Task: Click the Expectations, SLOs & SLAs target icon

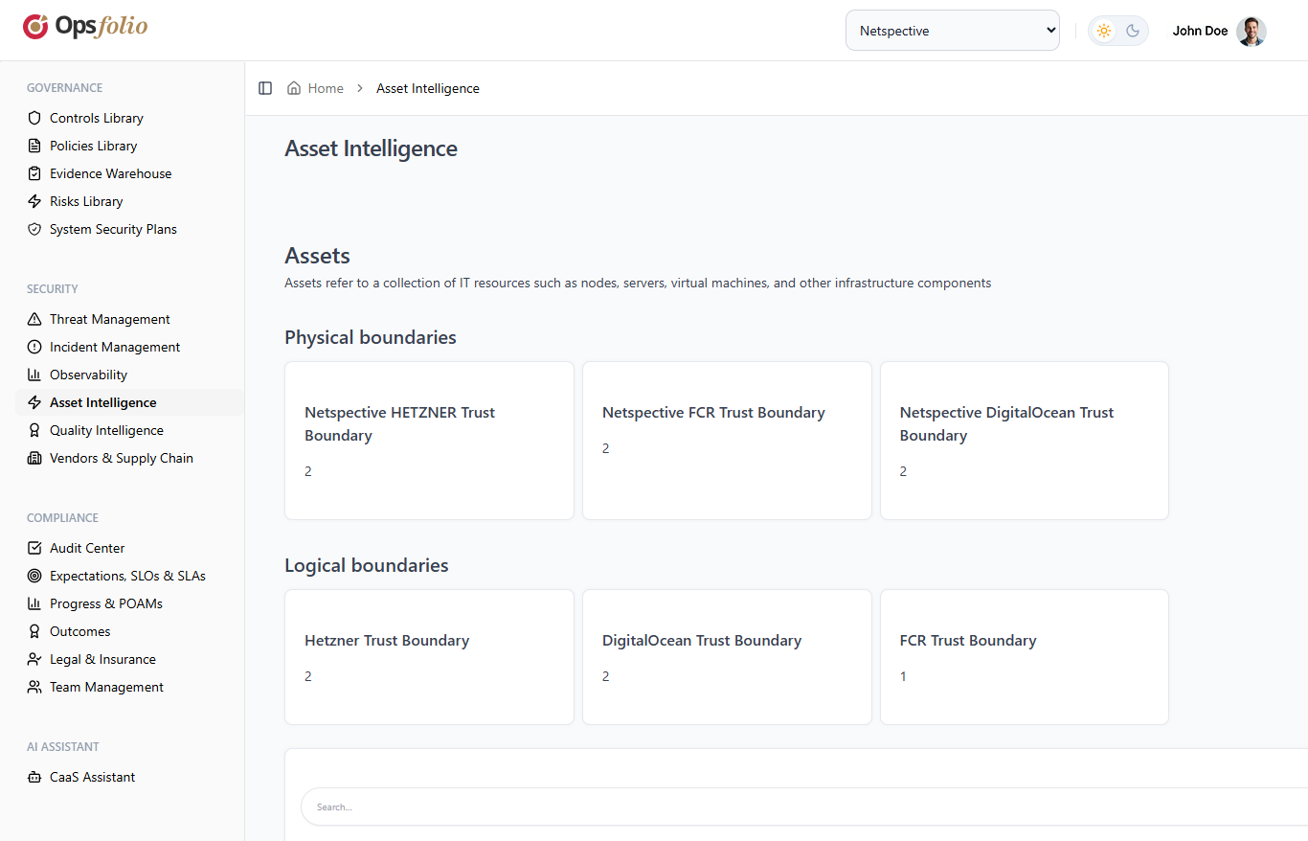Action: coord(34,576)
